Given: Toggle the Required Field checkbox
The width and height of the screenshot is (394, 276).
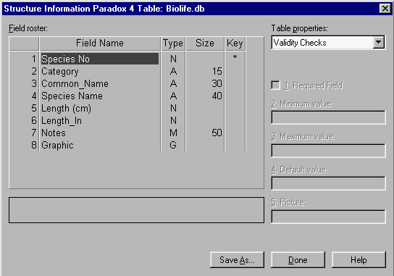Looking at the screenshot, I should [276, 85].
